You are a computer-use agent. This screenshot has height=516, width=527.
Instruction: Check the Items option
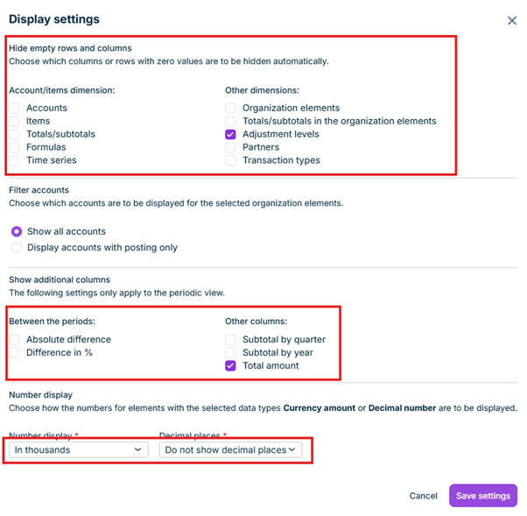click(x=14, y=121)
